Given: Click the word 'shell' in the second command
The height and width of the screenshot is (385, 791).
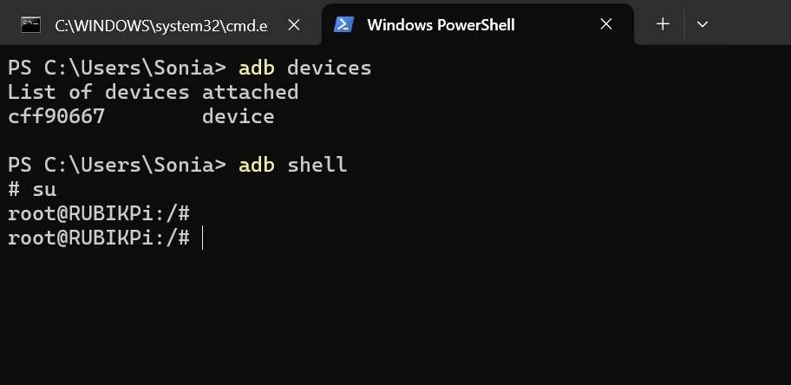Looking at the screenshot, I should coord(317,165).
